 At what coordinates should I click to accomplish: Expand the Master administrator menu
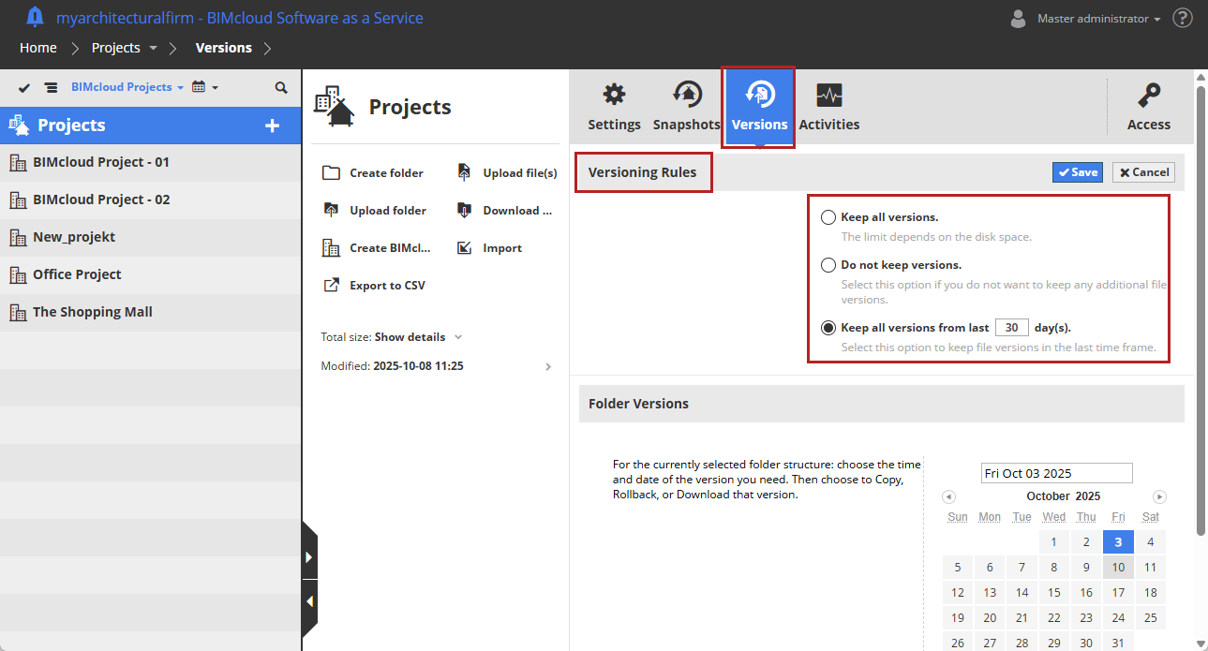click(x=1098, y=19)
